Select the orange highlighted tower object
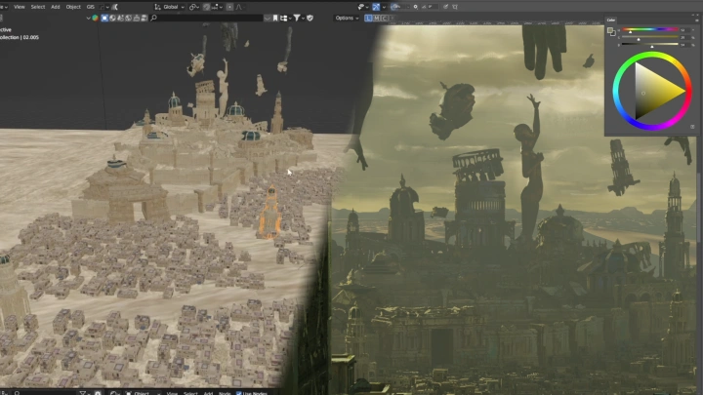Image resolution: width=703 pixels, height=395 pixels. [x=270, y=213]
